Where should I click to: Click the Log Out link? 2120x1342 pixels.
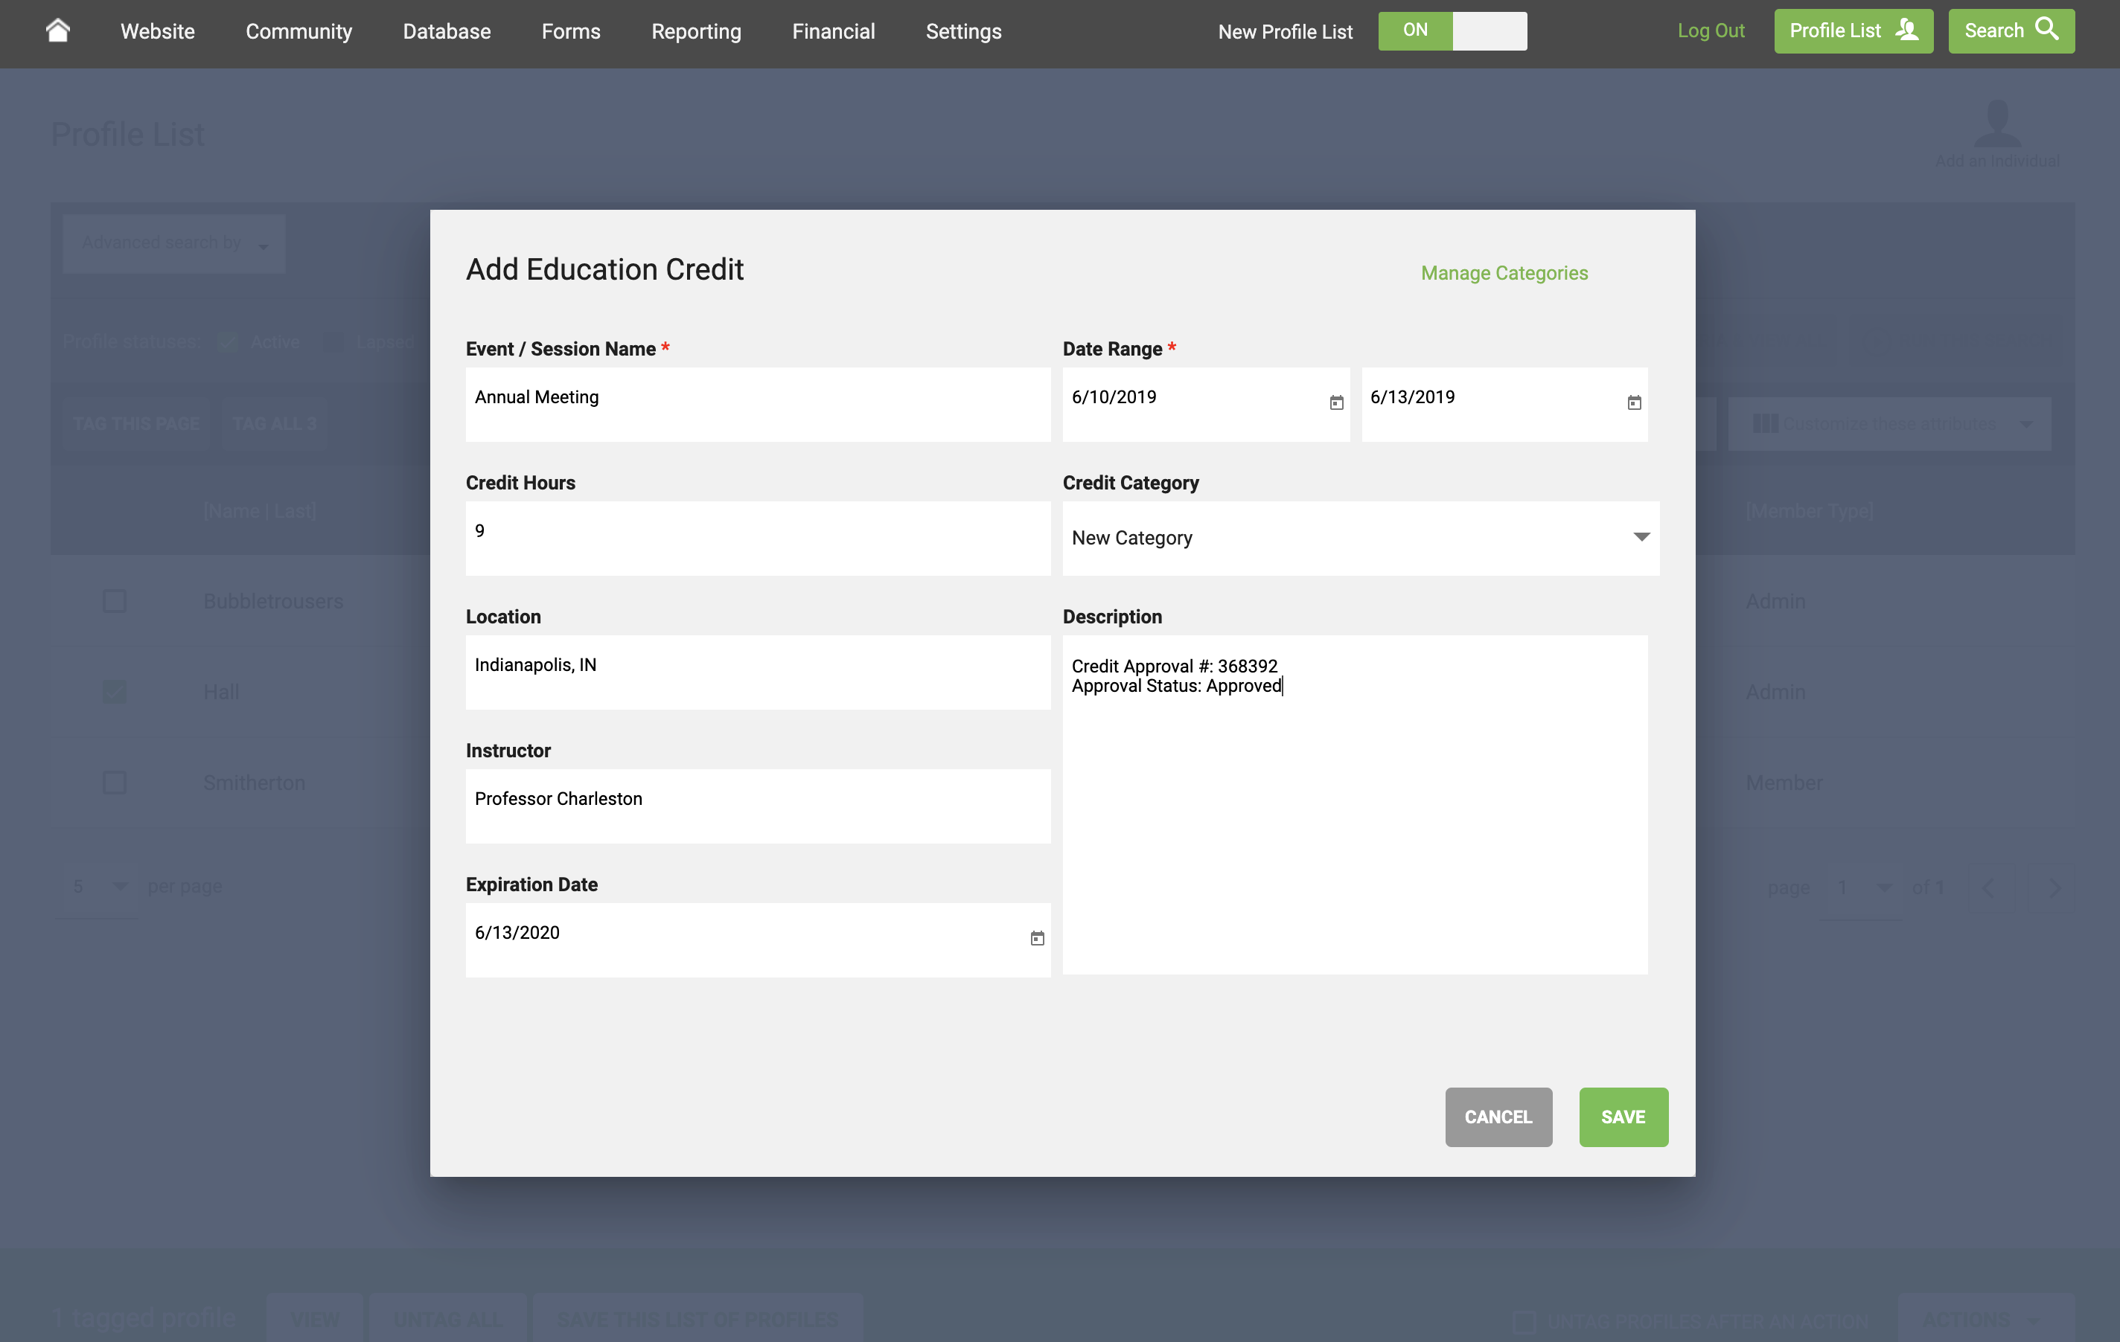pos(1711,30)
